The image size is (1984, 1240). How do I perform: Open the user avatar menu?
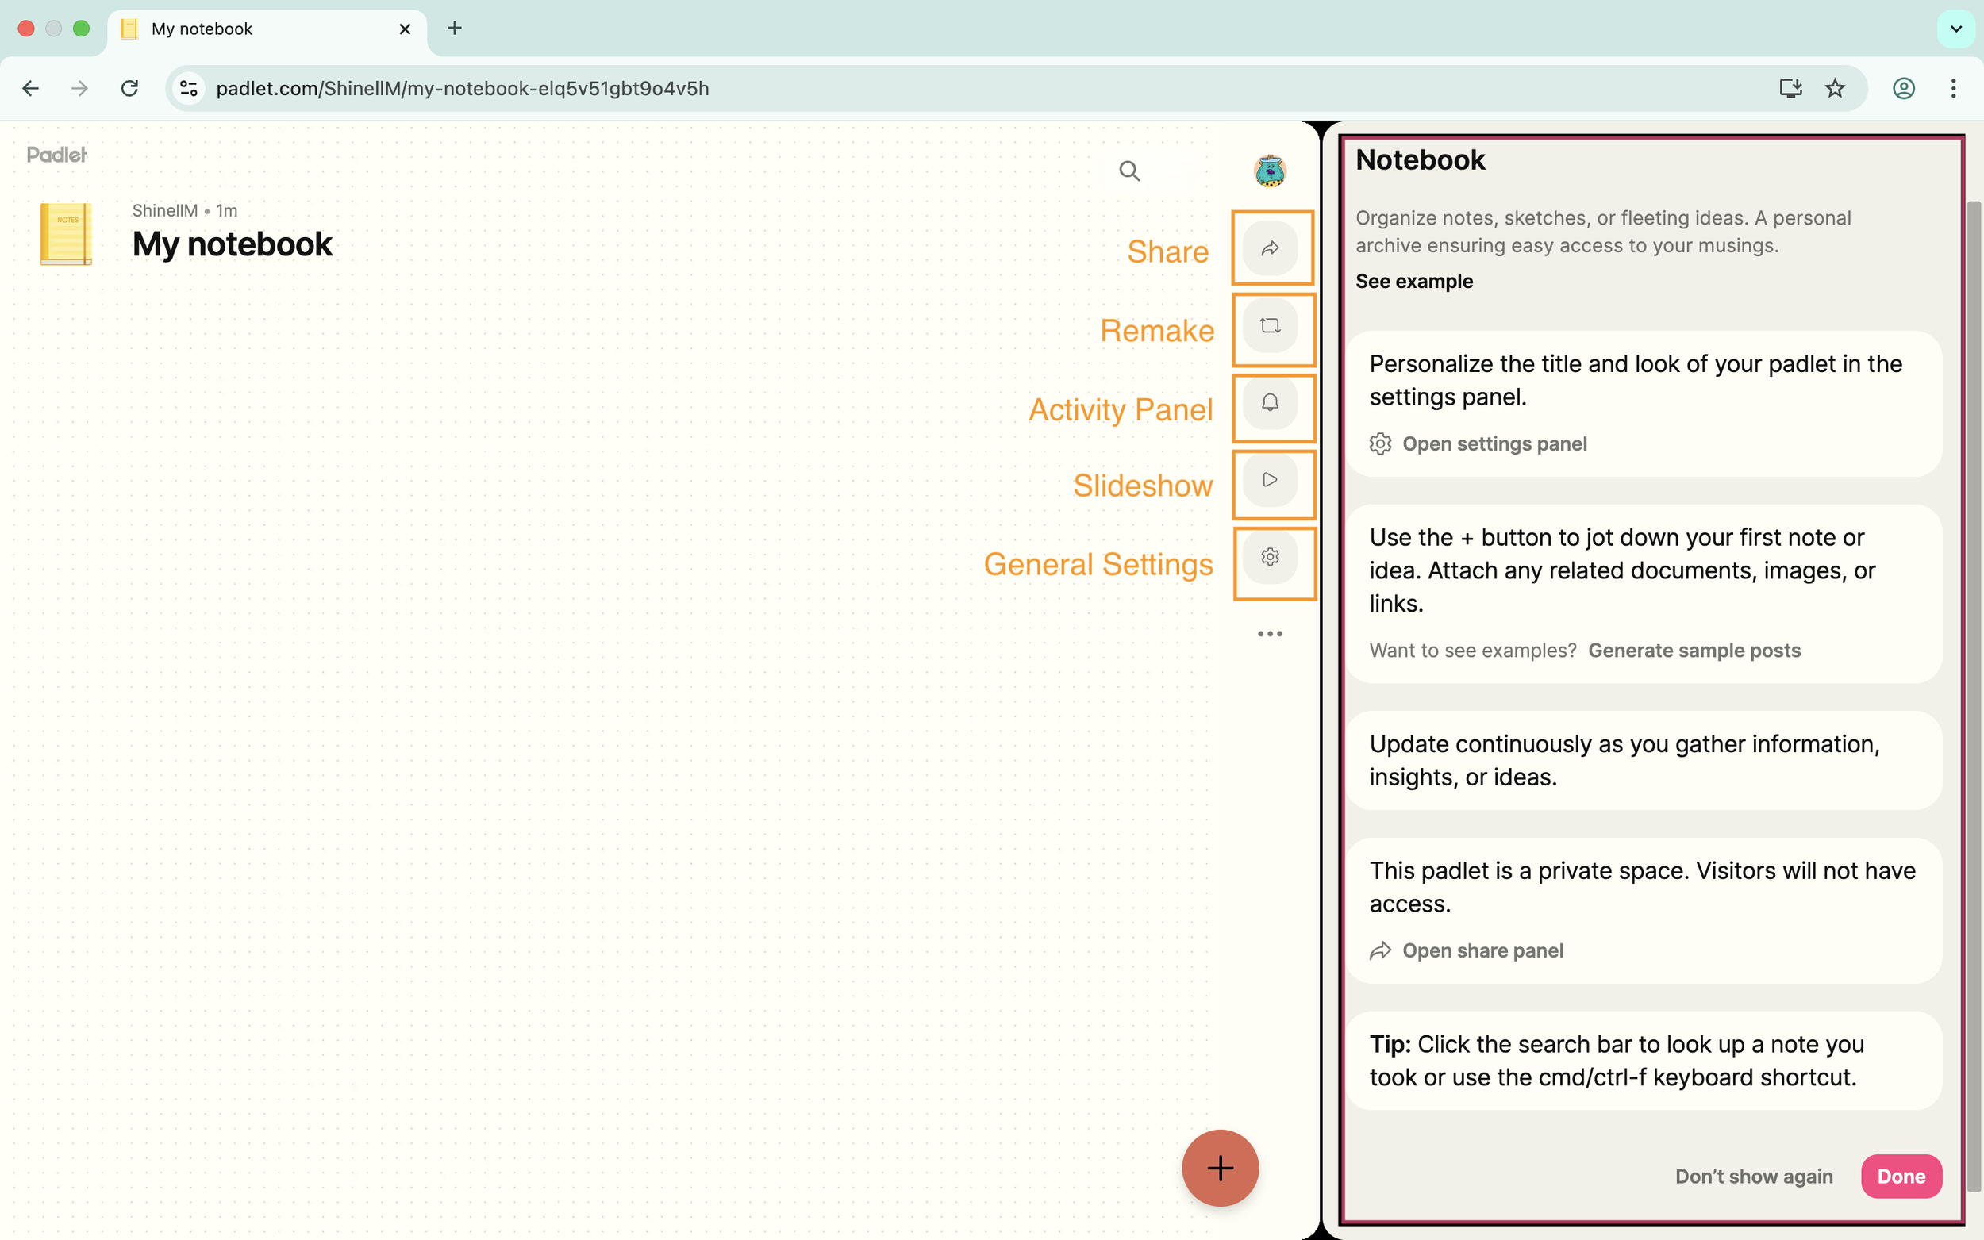1270,171
